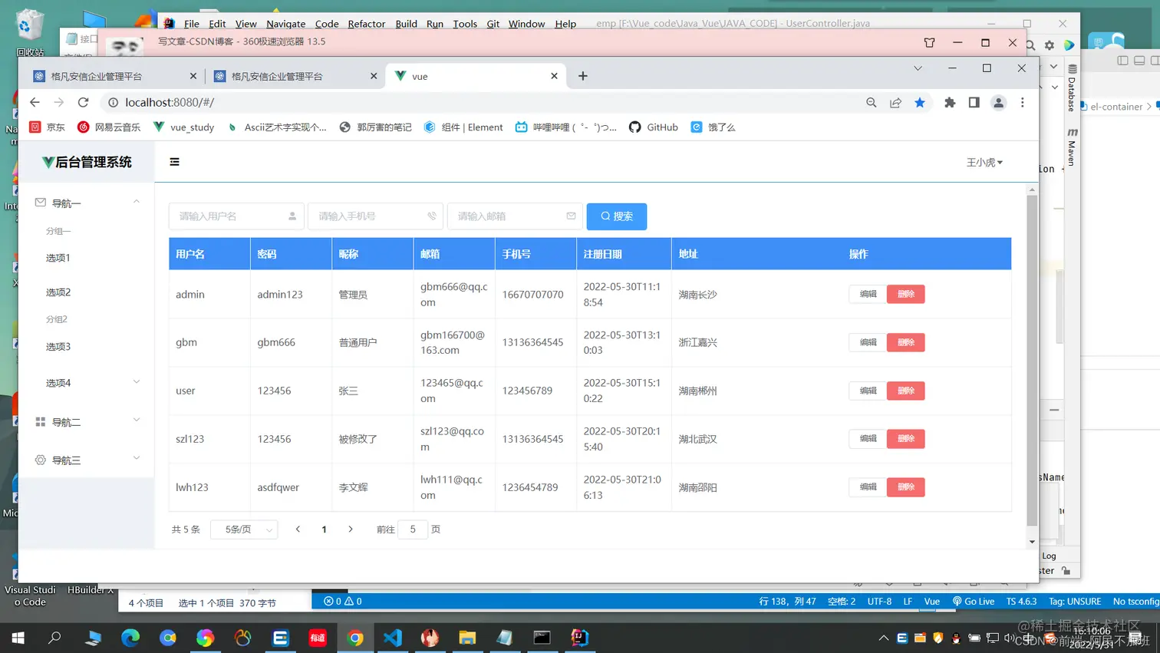Click 编辑 for the lwh123 row
The width and height of the screenshot is (1160, 653).
868,487
